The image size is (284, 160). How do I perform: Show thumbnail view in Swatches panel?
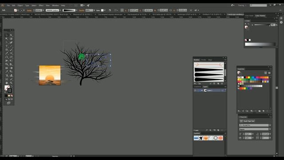point(269,73)
